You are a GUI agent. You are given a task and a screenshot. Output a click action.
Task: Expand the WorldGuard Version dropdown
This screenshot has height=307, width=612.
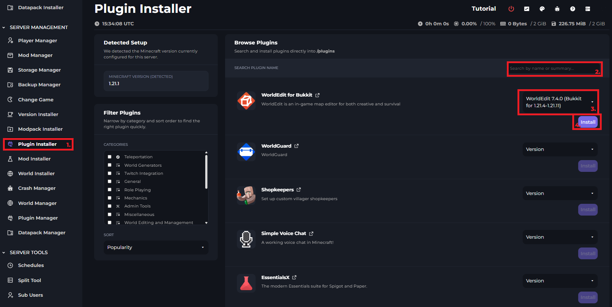[559, 149]
